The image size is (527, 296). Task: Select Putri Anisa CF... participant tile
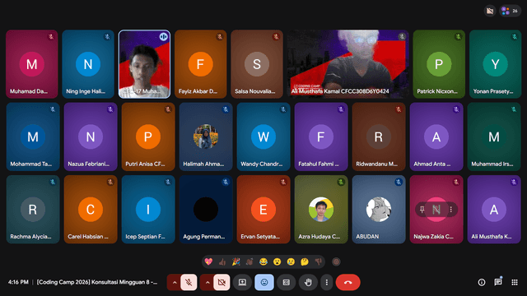tap(148, 136)
